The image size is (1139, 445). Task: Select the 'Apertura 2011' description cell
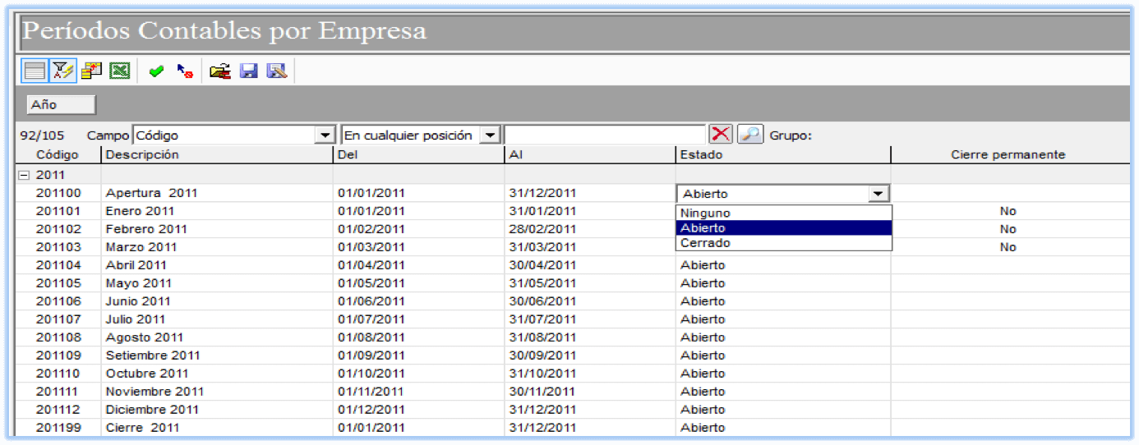152,193
